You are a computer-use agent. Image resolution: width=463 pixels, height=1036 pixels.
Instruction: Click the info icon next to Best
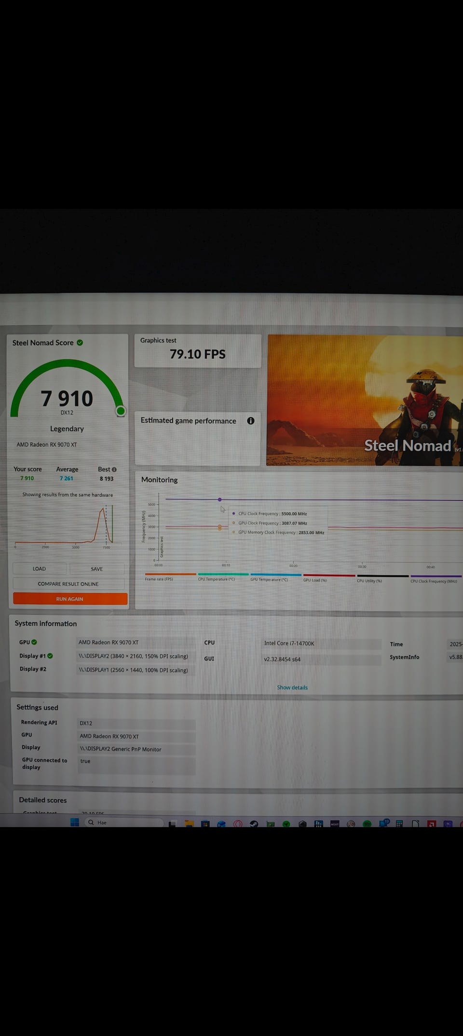click(x=114, y=469)
